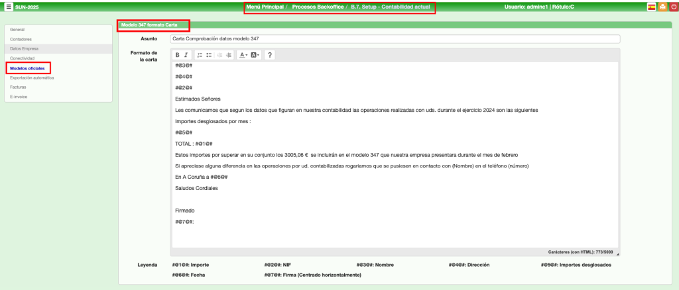The width and height of the screenshot is (679, 290).
Task: Toggle bold formatting in the editor
Action: pyautogui.click(x=178, y=55)
